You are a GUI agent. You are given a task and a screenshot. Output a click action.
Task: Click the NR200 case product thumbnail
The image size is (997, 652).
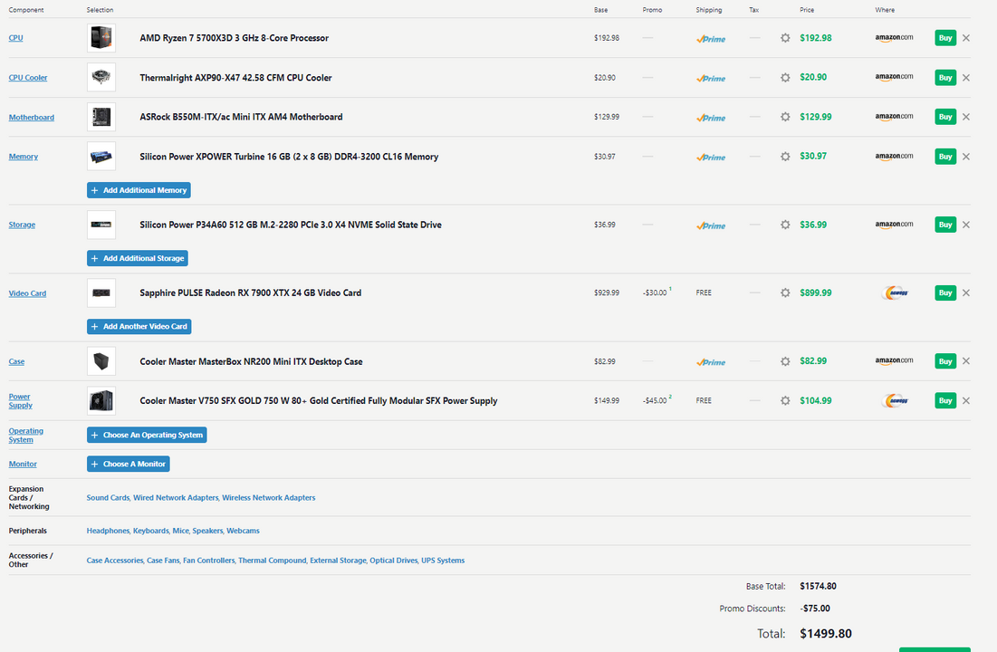coord(101,361)
